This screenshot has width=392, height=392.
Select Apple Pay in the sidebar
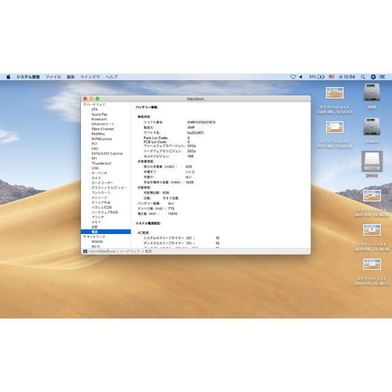99,115
